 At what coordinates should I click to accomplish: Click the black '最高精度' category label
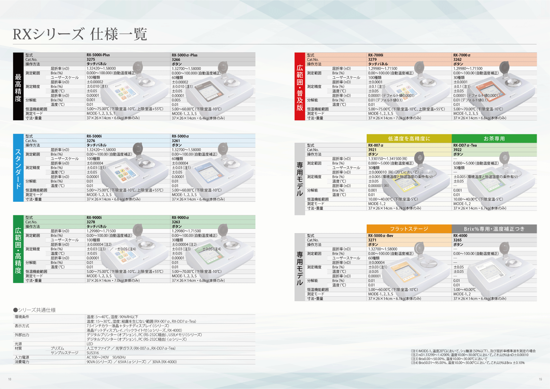[x=18, y=87]
